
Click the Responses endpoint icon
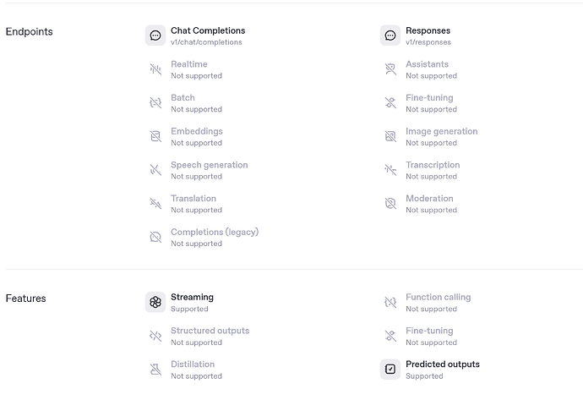point(390,36)
